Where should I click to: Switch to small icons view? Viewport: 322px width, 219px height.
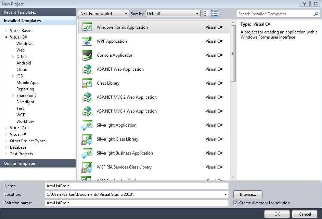coord(206,14)
